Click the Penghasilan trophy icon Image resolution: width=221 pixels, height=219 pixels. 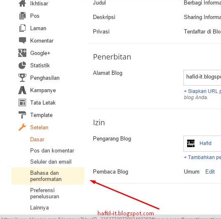(x=22, y=78)
